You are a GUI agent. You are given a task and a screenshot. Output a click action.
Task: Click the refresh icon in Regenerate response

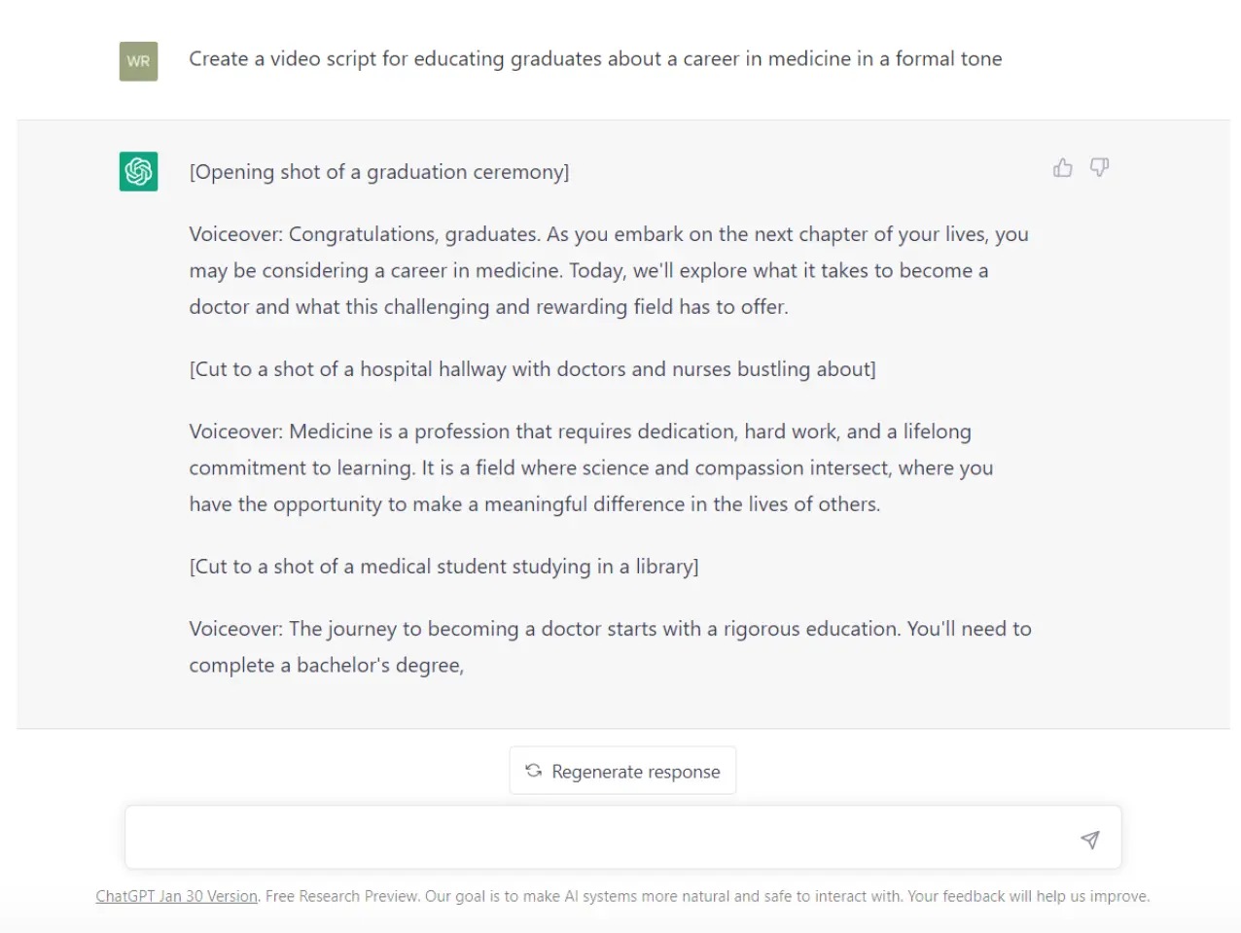(x=532, y=771)
